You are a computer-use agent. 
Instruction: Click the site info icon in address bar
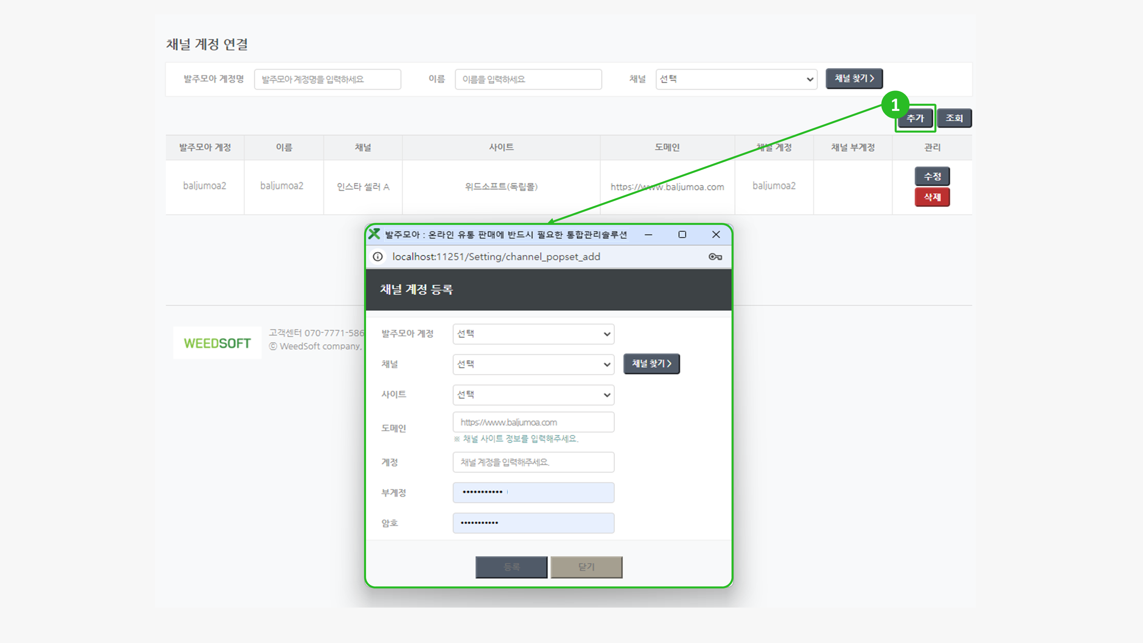coord(377,257)
